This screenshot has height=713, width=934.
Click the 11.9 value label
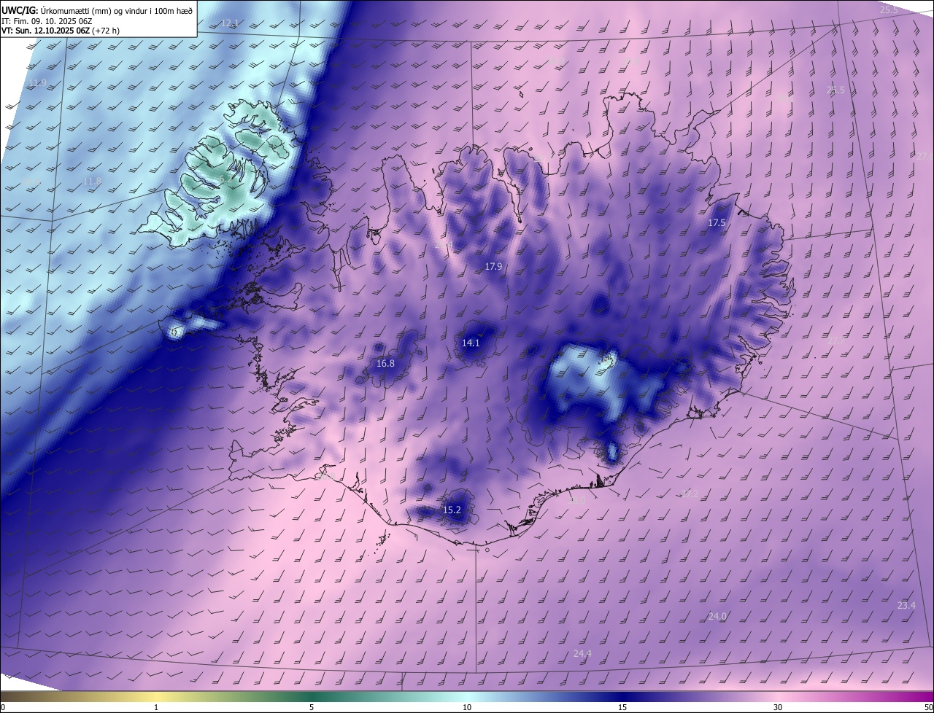(37, 83)
